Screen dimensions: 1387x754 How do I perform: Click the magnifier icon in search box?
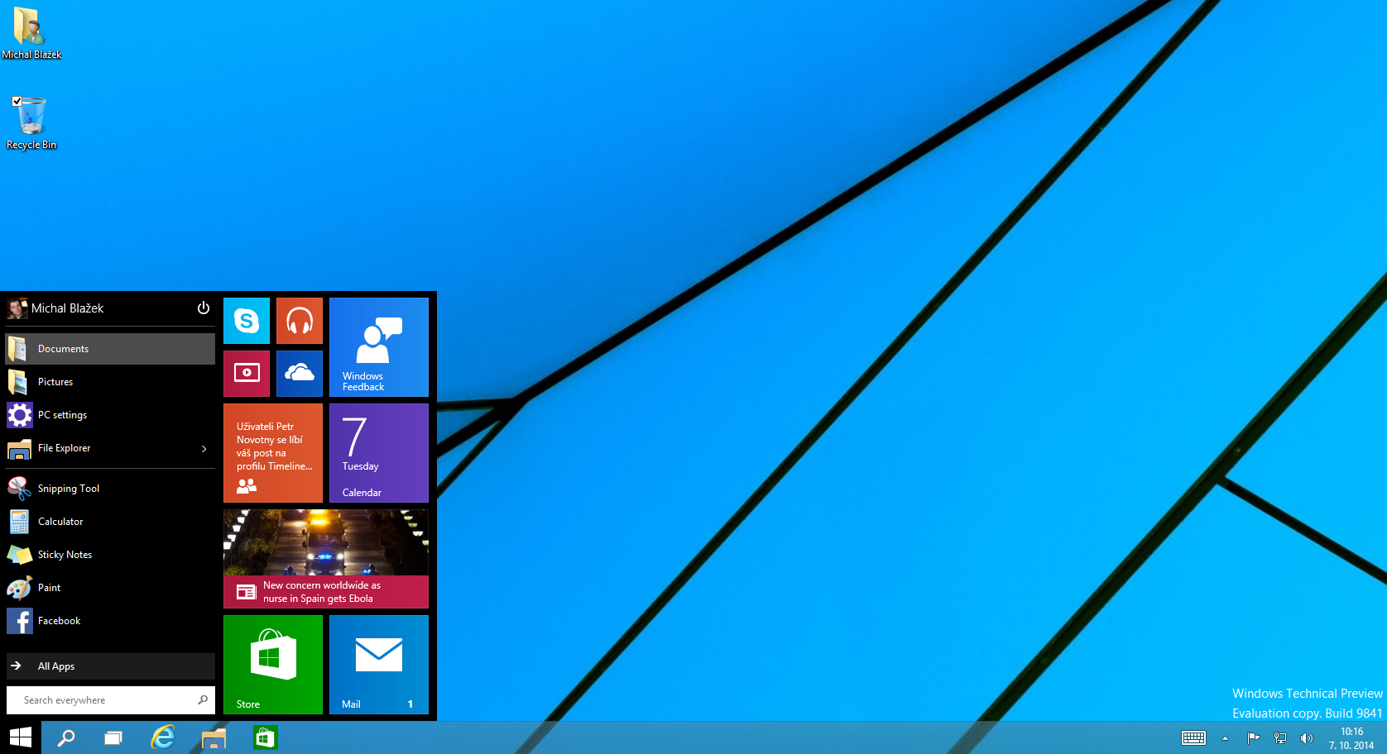click(x=203, y=700)
